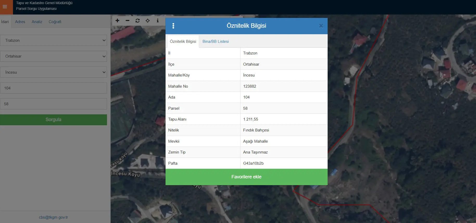The height and width of the screenshot is (223, 476).
Task: Select the Nitelik value Fındık Bahçesi
Action: point(256,130)
